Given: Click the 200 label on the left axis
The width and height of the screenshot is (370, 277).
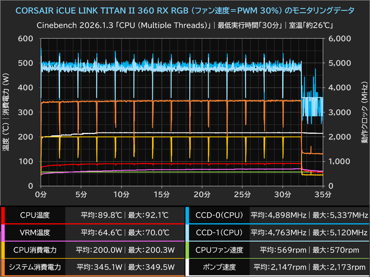Looking at the screenshot, I should [x=25, y=137].
